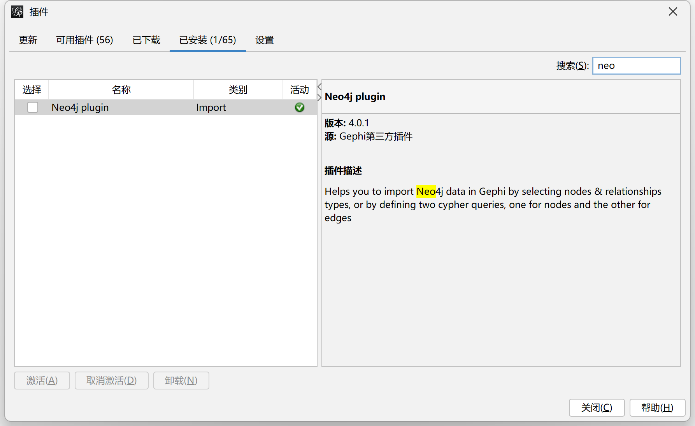Viewport: 695px width, 426px height.
Task: Open the 可用插件 (56) tab
Action: point(84,40)
